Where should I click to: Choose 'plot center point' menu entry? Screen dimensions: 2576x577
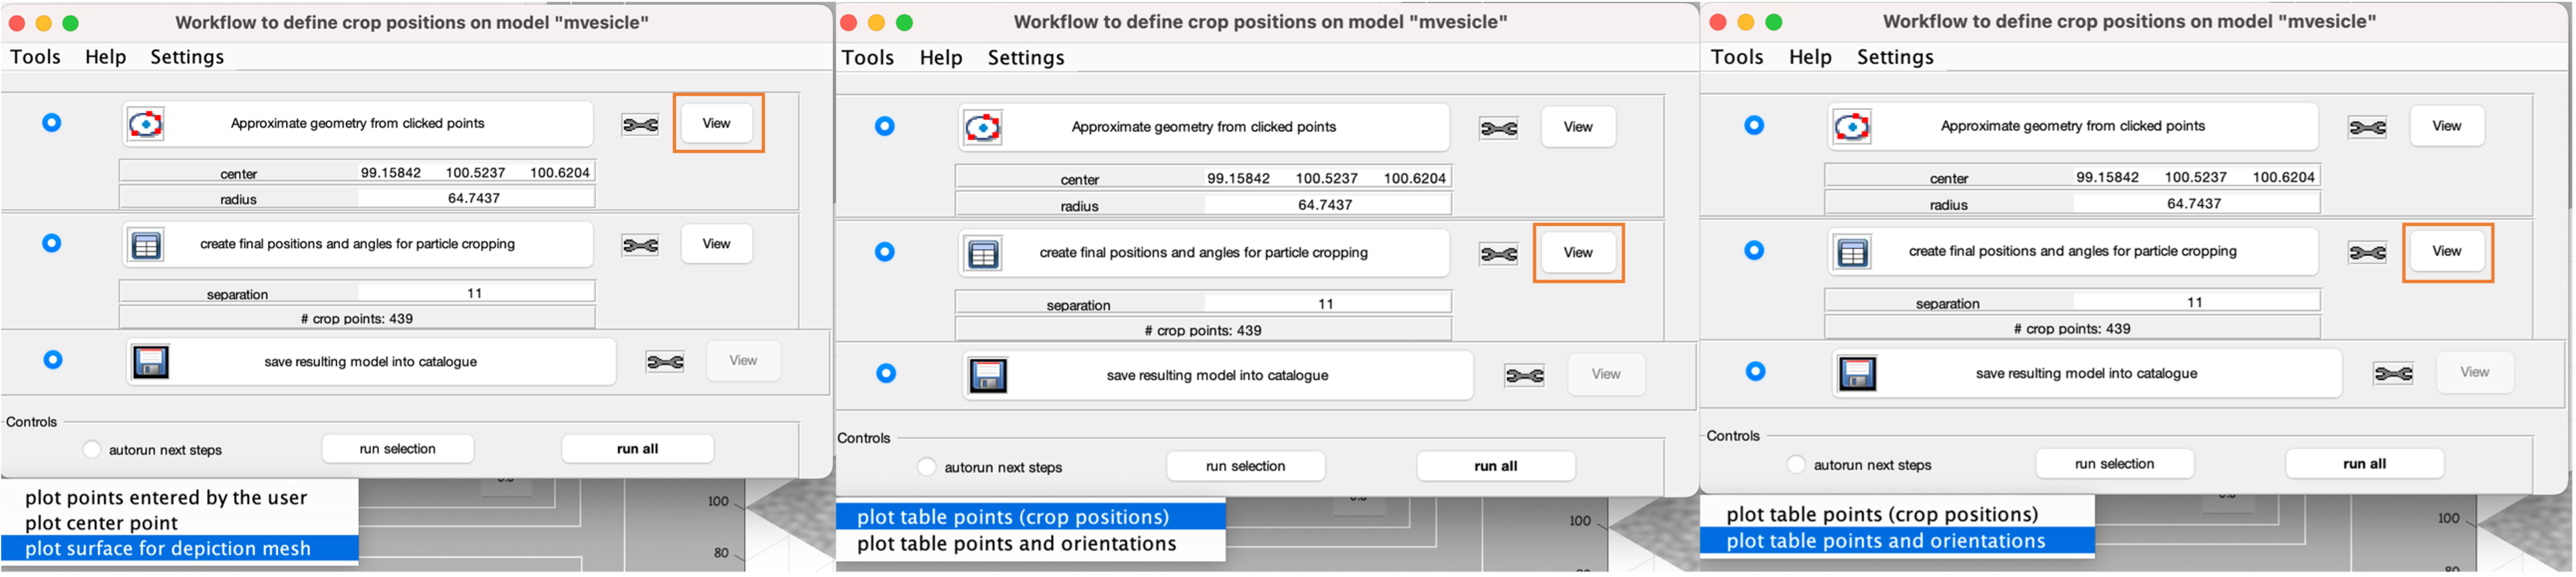tap(101, 524)
